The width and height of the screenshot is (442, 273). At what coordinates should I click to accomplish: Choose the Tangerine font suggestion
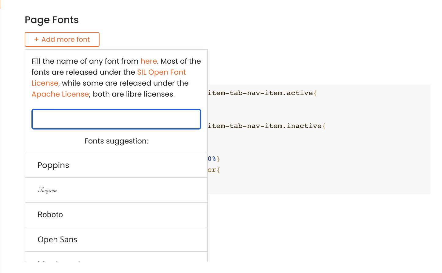click(x=48, y=190)
